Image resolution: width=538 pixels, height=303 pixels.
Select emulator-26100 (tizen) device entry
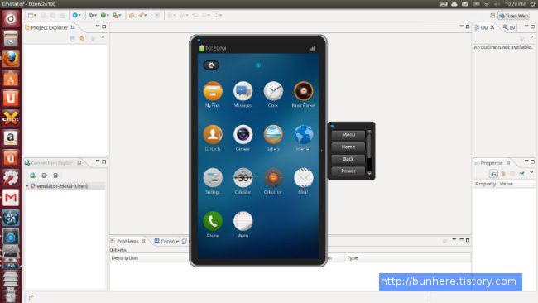click(62, 186)
